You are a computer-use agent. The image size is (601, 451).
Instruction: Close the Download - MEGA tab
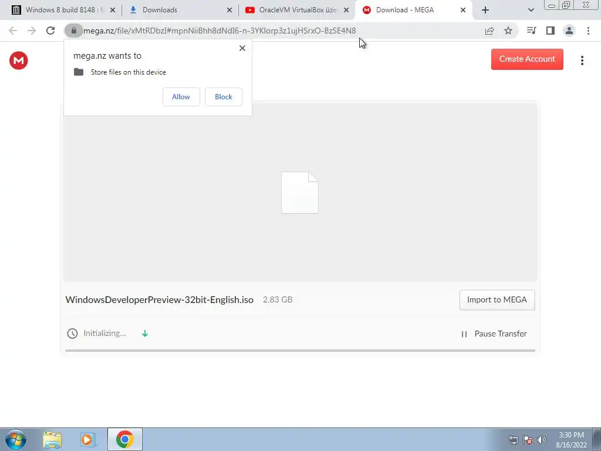pos(463,10)
